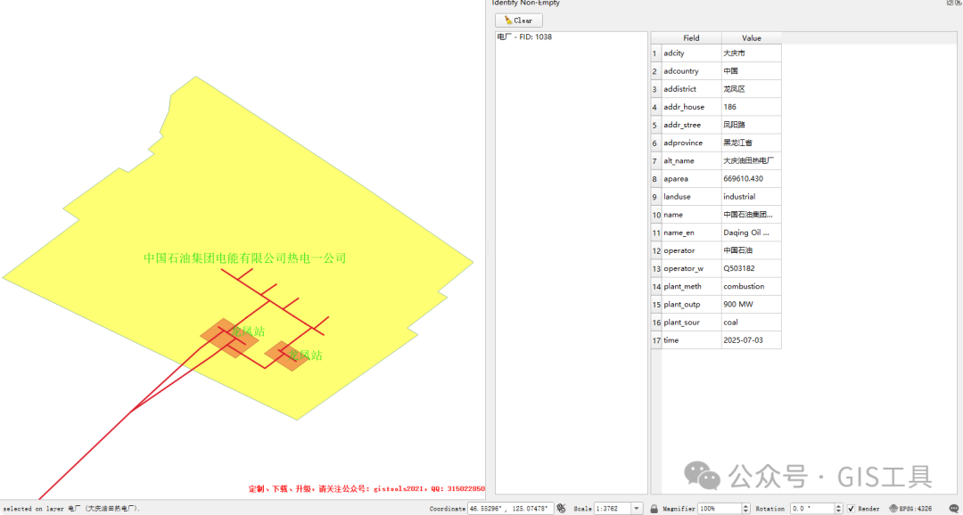Select the operator_w field cell
The image size is (963, 515).
(x=692, y=268)
